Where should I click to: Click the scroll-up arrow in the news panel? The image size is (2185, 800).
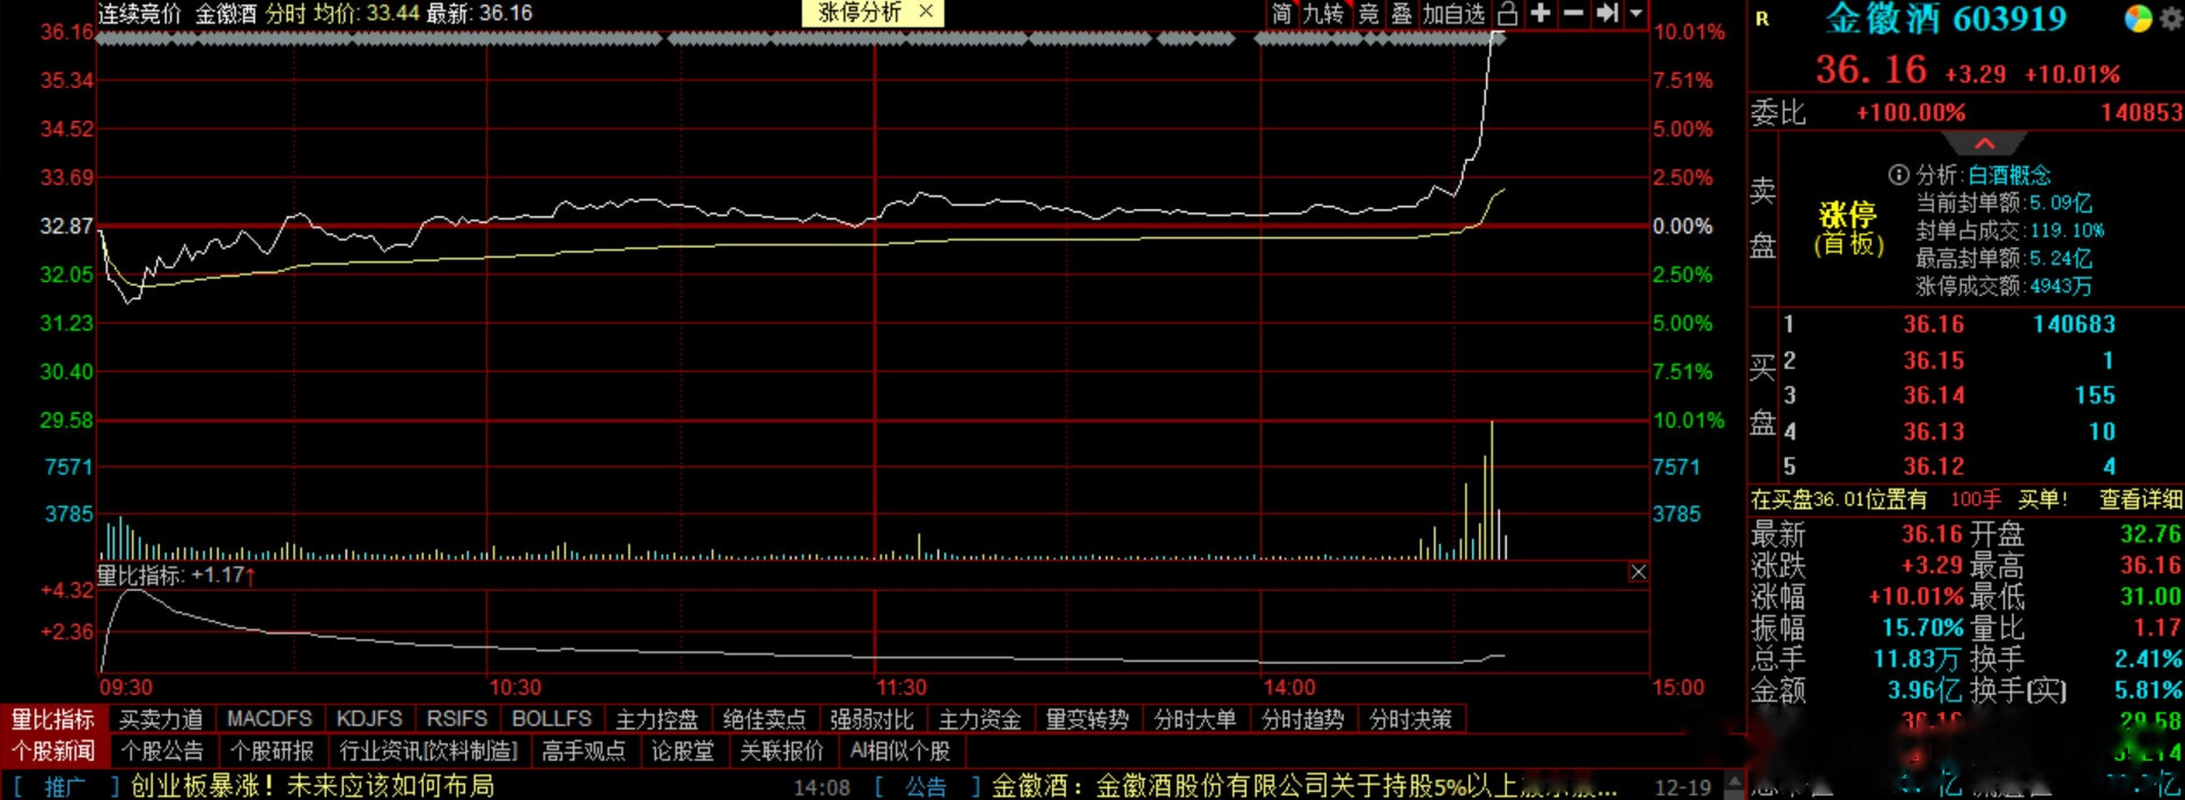[1734, 781]
